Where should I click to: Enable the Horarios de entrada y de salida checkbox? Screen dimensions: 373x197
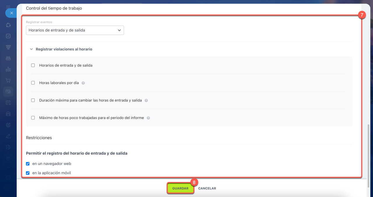click(33, 66)
